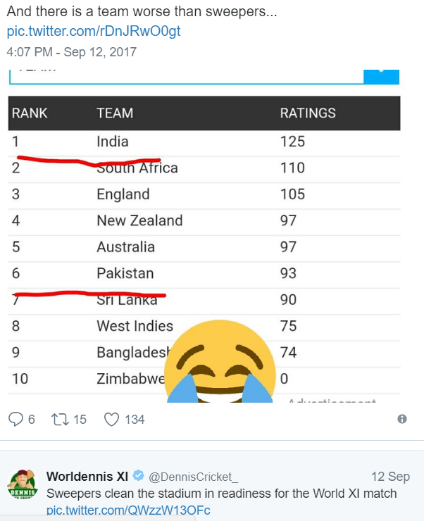The width and height of the screenshot is (424, 521).
Task: Open the Worldennis XI profile avatar
Action: 22,487
